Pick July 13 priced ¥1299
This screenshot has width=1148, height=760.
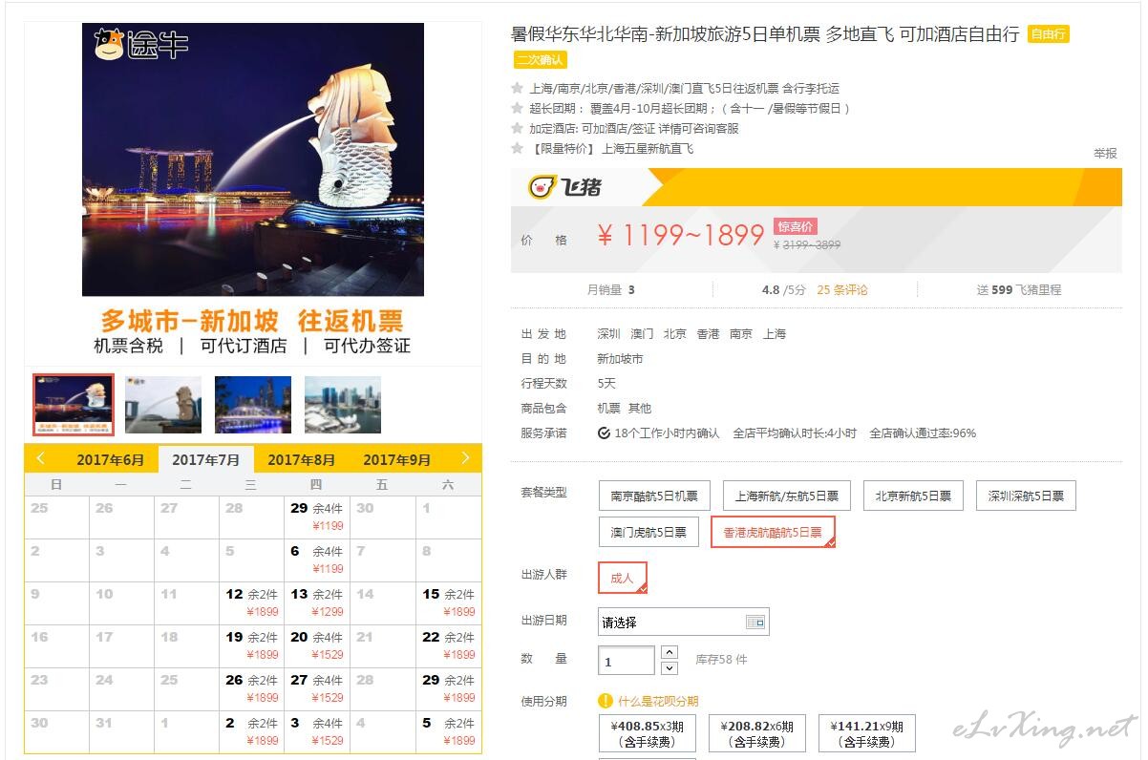coord(317,602)
